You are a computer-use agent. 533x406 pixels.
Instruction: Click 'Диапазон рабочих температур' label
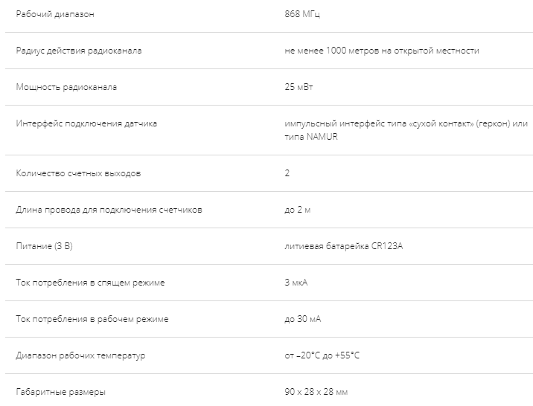point(80,355)
